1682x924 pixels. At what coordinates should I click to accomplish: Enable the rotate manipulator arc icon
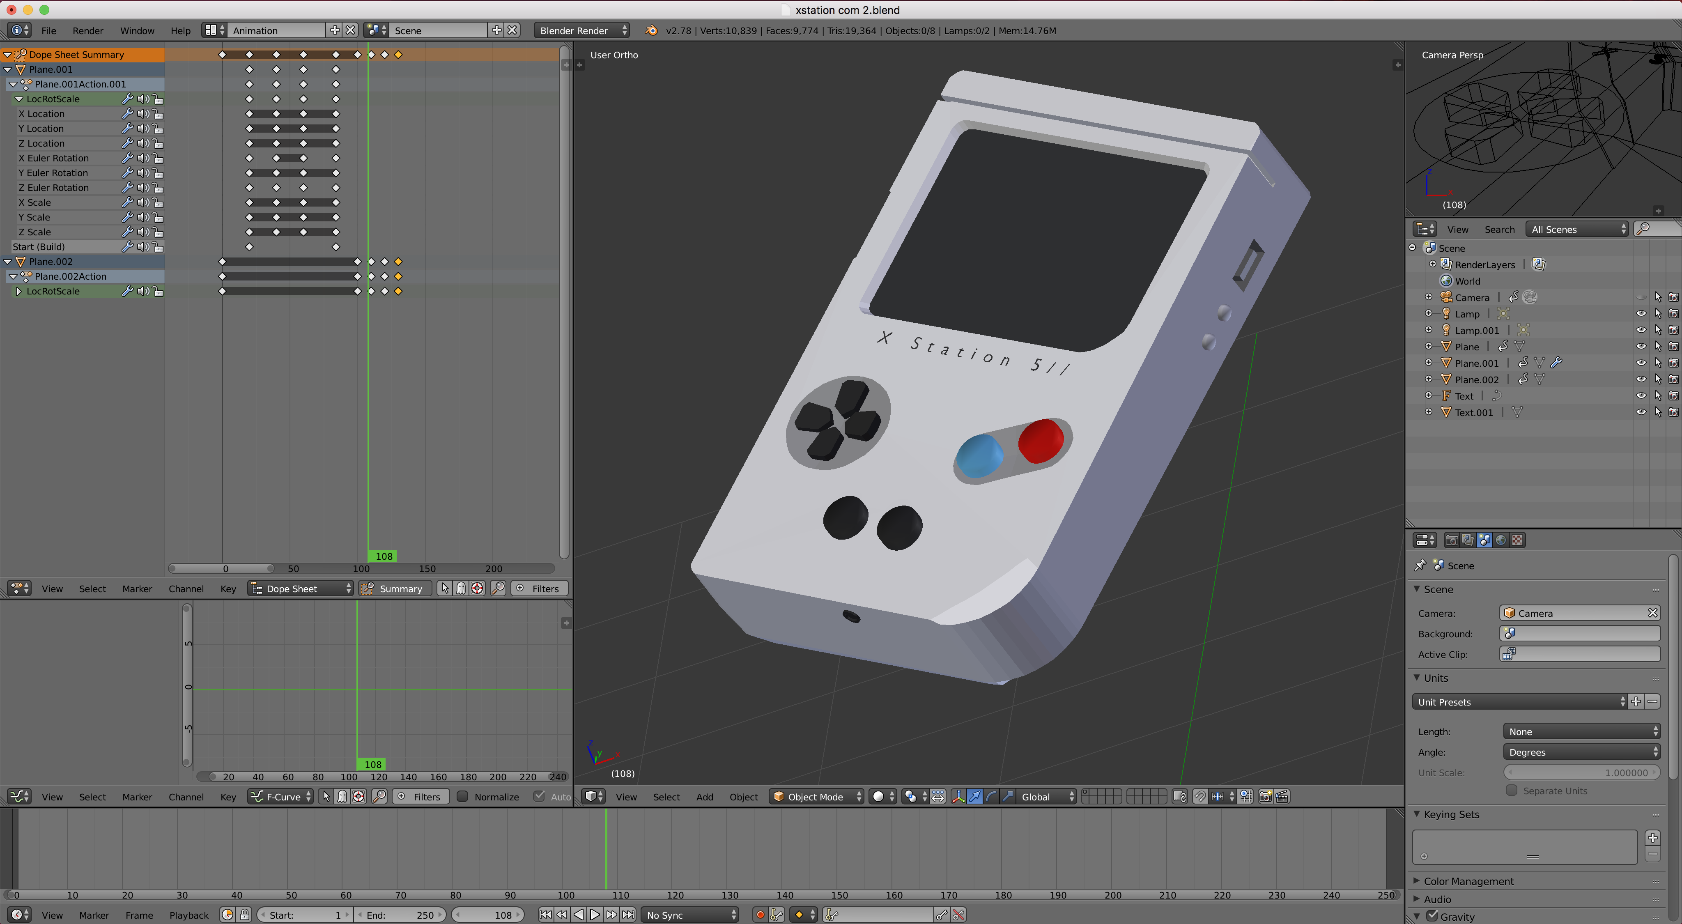[x=991, y=797]
